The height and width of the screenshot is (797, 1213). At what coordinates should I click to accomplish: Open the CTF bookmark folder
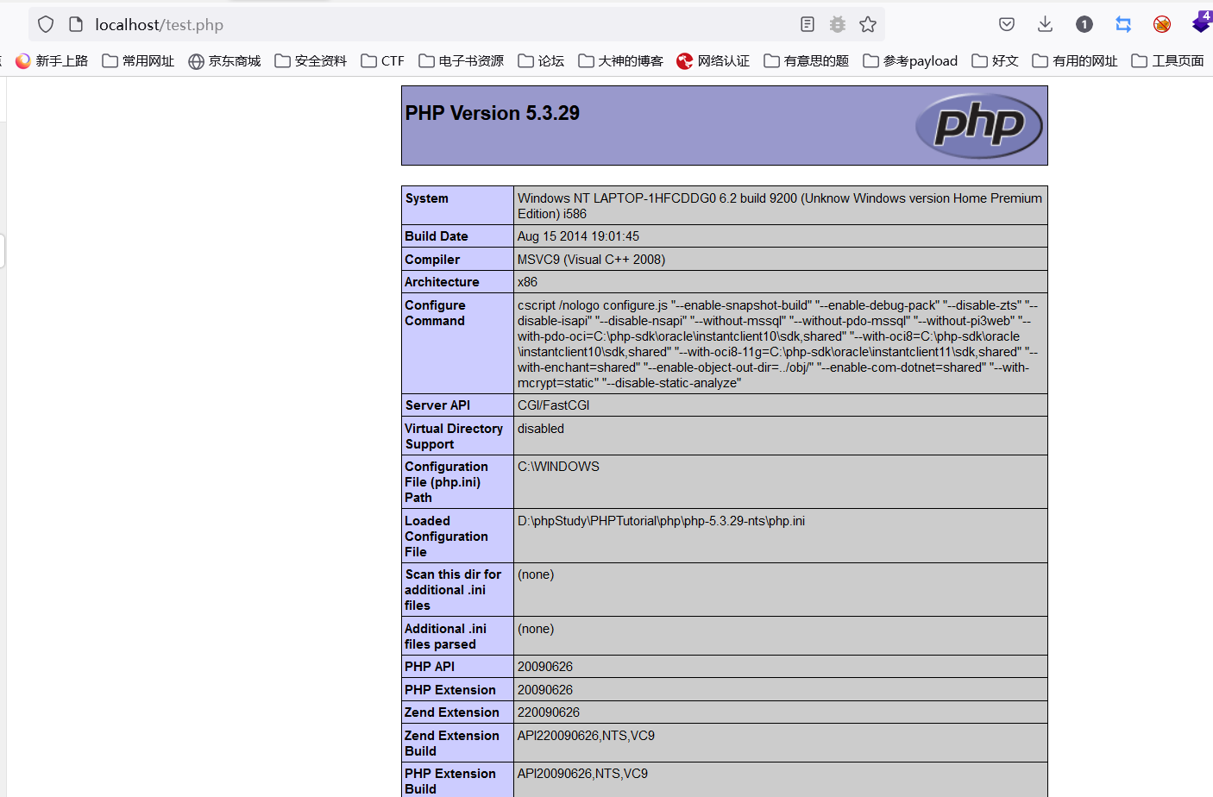click(382, 60)
